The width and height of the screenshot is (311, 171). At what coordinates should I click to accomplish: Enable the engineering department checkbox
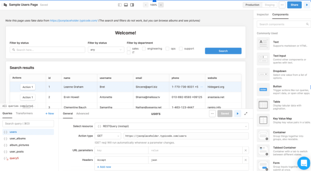coord(144,48)
